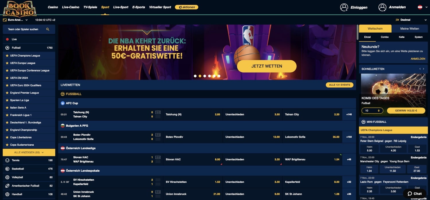Select Gast 27.00 for Manchester City match

[x=417, y=169]
